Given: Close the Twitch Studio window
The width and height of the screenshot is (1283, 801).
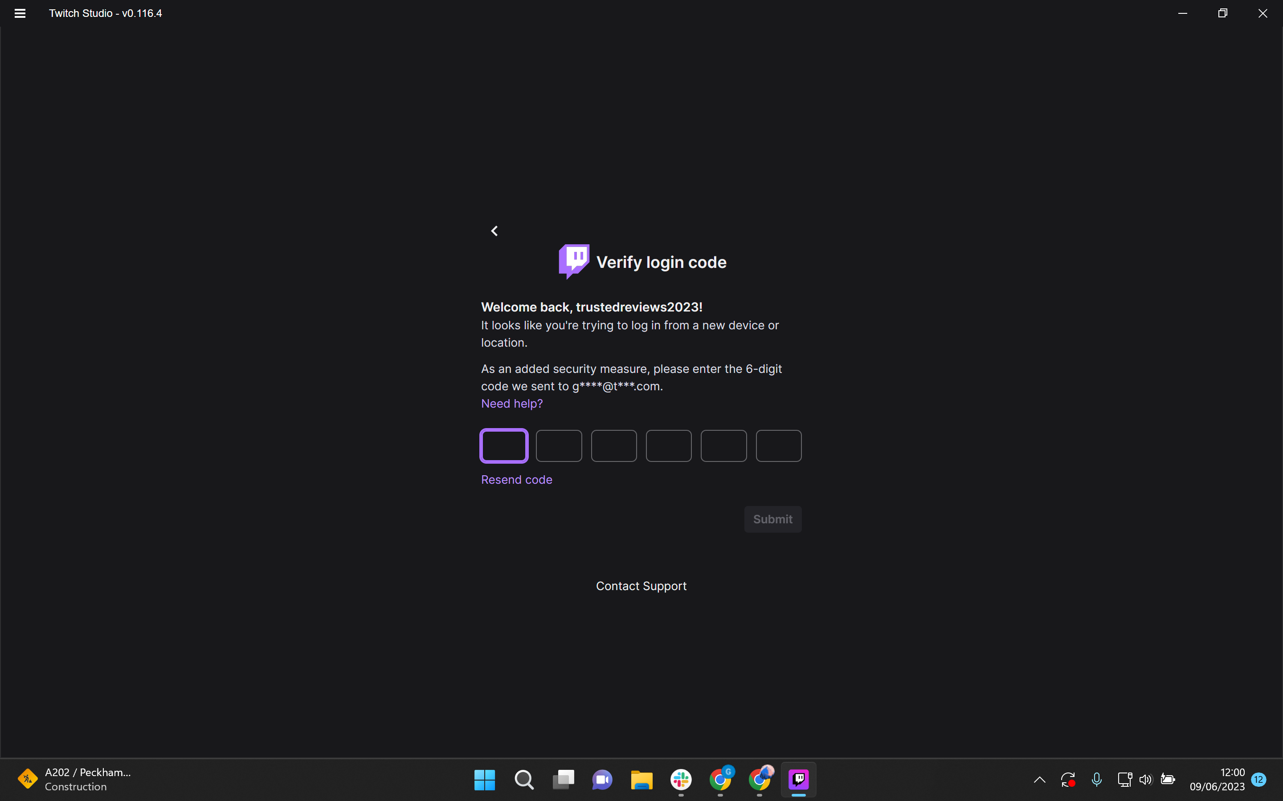Looking at the screenshot, I should click(1263, 13).
